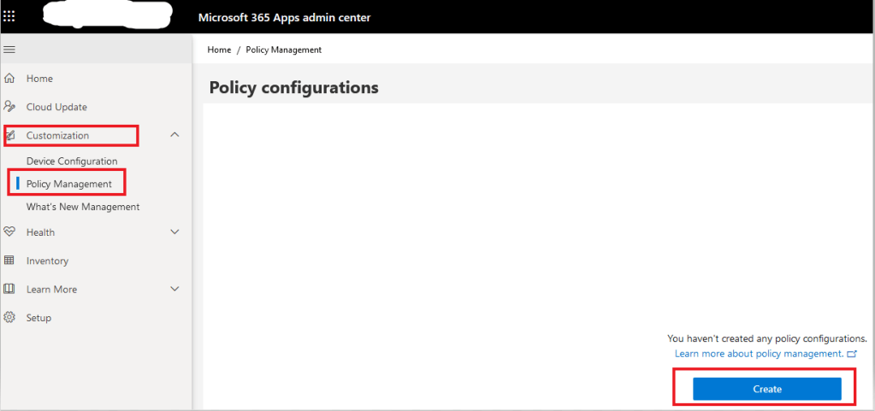Image resolution: width=875 pixels, height=411 pixels.
Task: Click the Cloud Update icon
Action: coord(9,107)
